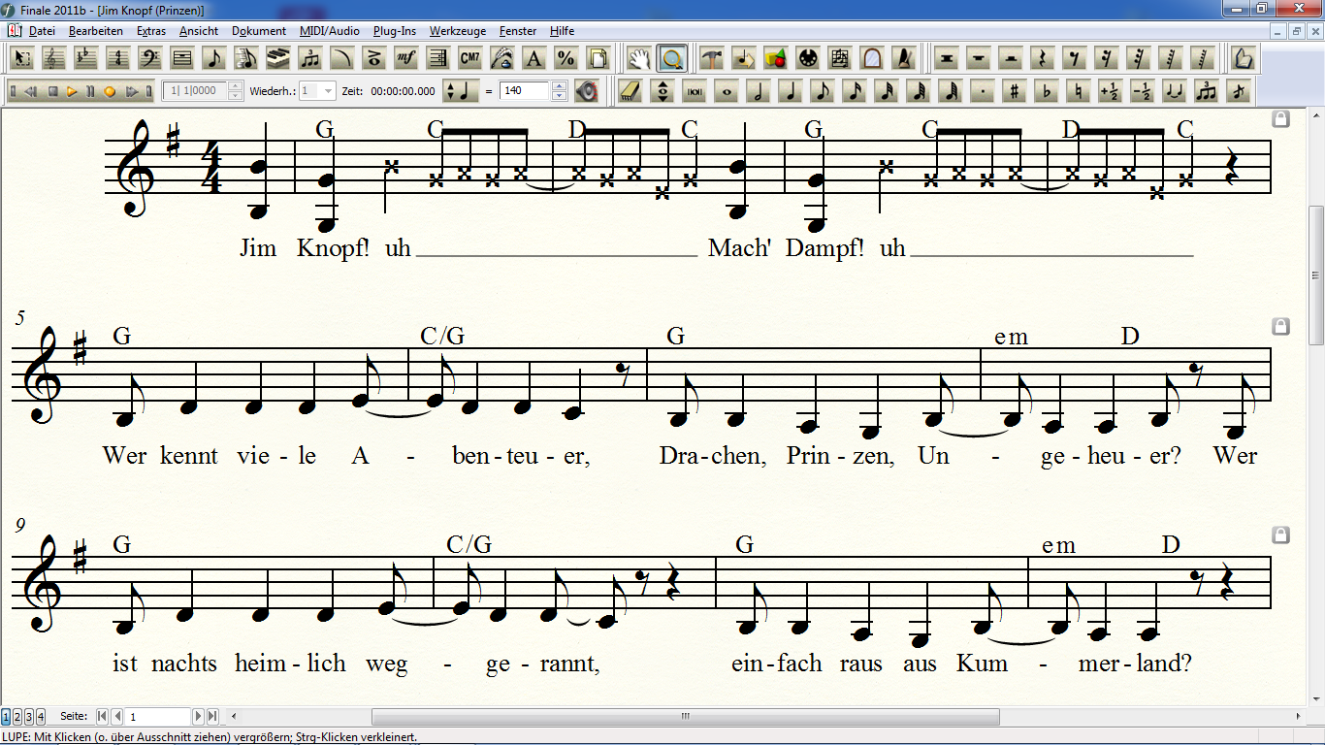1325x745 pixels.
Task: Open the Plug-Ins menu
Action: (396, 31)
